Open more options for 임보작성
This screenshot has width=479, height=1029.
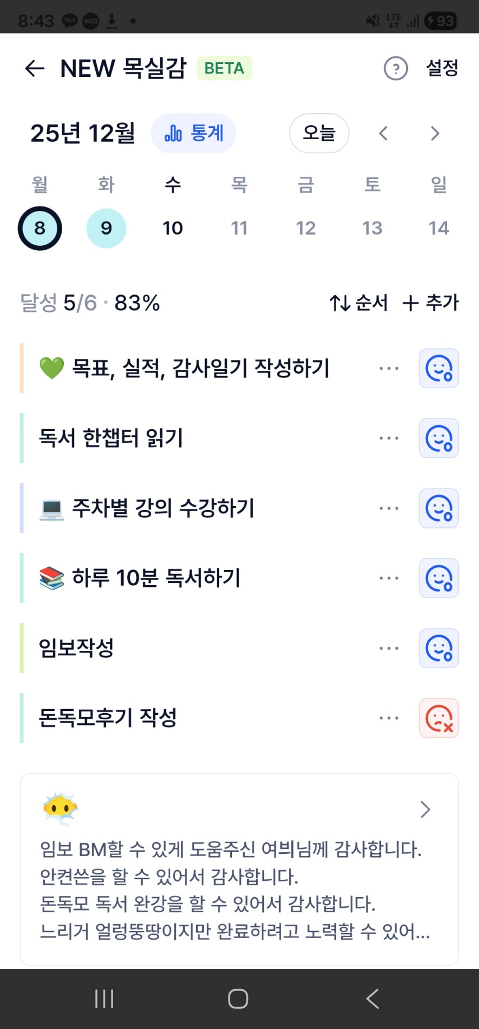[x=389, y=648]
